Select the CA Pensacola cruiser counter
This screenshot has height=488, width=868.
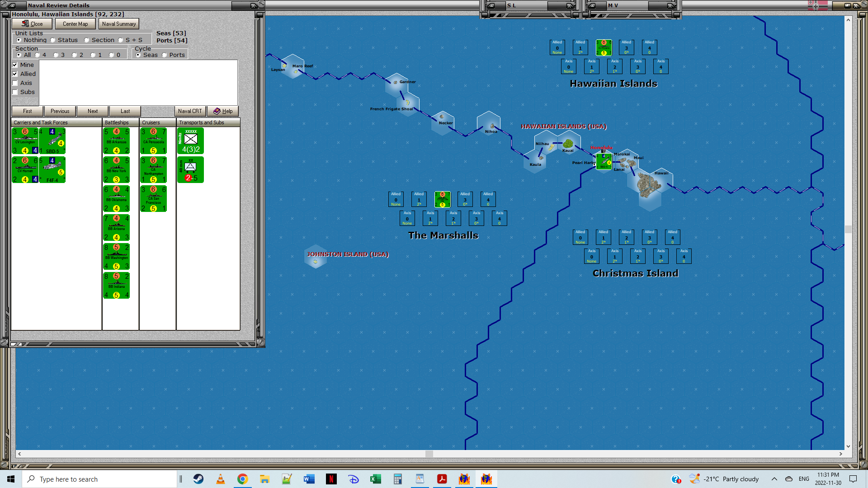pyautogui.click(x=154, y=141)
